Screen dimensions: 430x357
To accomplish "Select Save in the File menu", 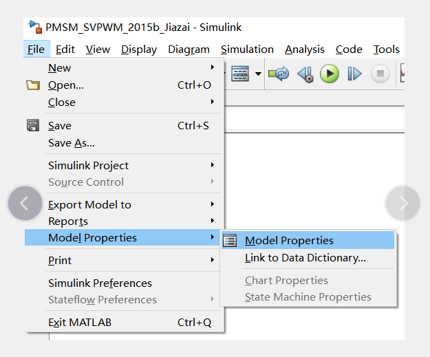I will click(x=125, y=126).
